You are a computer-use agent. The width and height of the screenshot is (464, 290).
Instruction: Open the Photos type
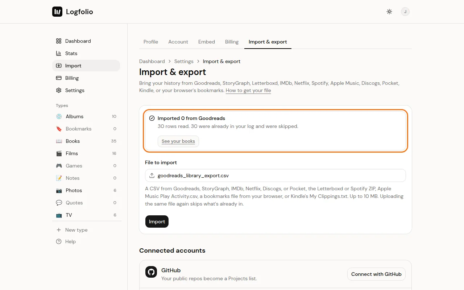click(86, 190)
